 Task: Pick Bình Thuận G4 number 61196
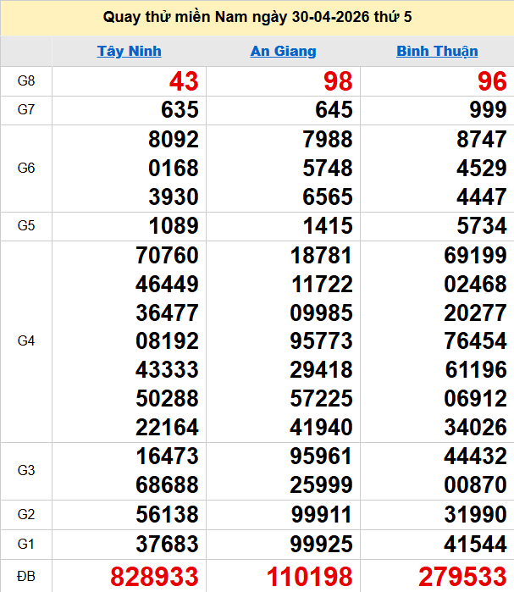click(x=475, y=369)
